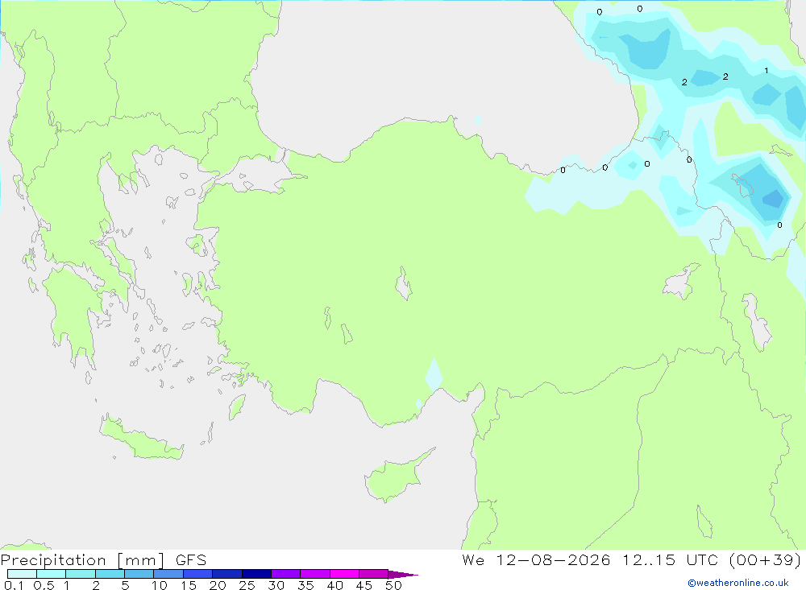This screenshot has height=590, width=806.
Task: Click the "0.5" legend scale label
Action: 44,585
